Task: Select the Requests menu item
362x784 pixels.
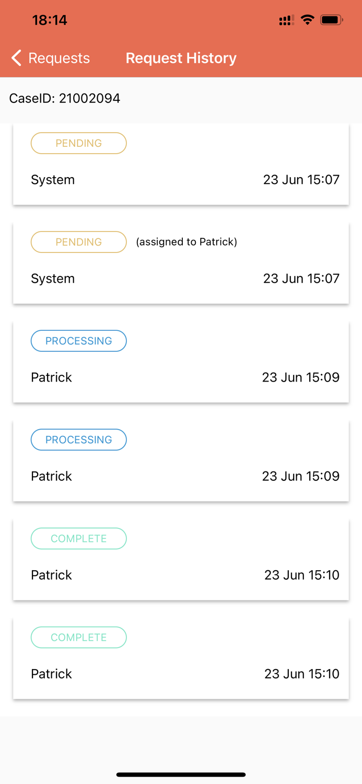Action: pos(59,58)
